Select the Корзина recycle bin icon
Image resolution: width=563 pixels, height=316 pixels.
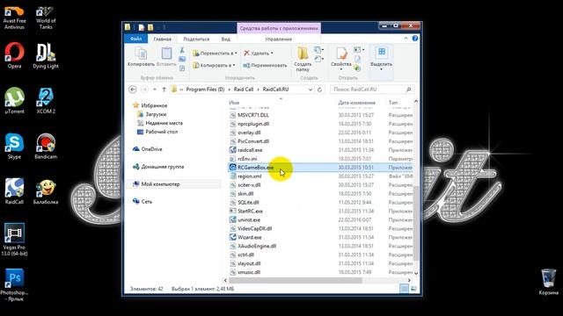tap(548, 282)
